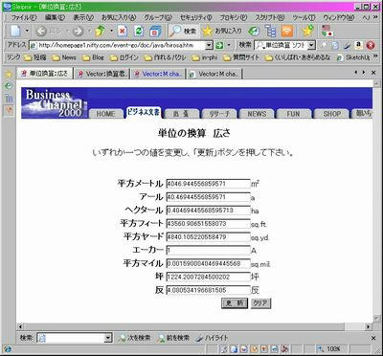Expand the search box dropdown arrow
The height and width of the screenshot is (356, 383).
[x=311, y=45]
